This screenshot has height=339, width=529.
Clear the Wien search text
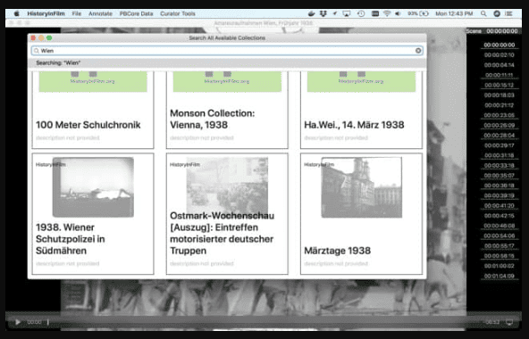[418, 51]
